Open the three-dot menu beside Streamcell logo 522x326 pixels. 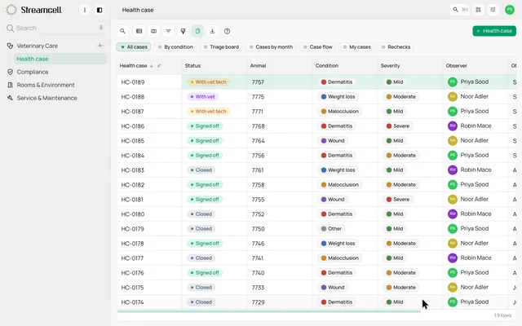point(85,10)
